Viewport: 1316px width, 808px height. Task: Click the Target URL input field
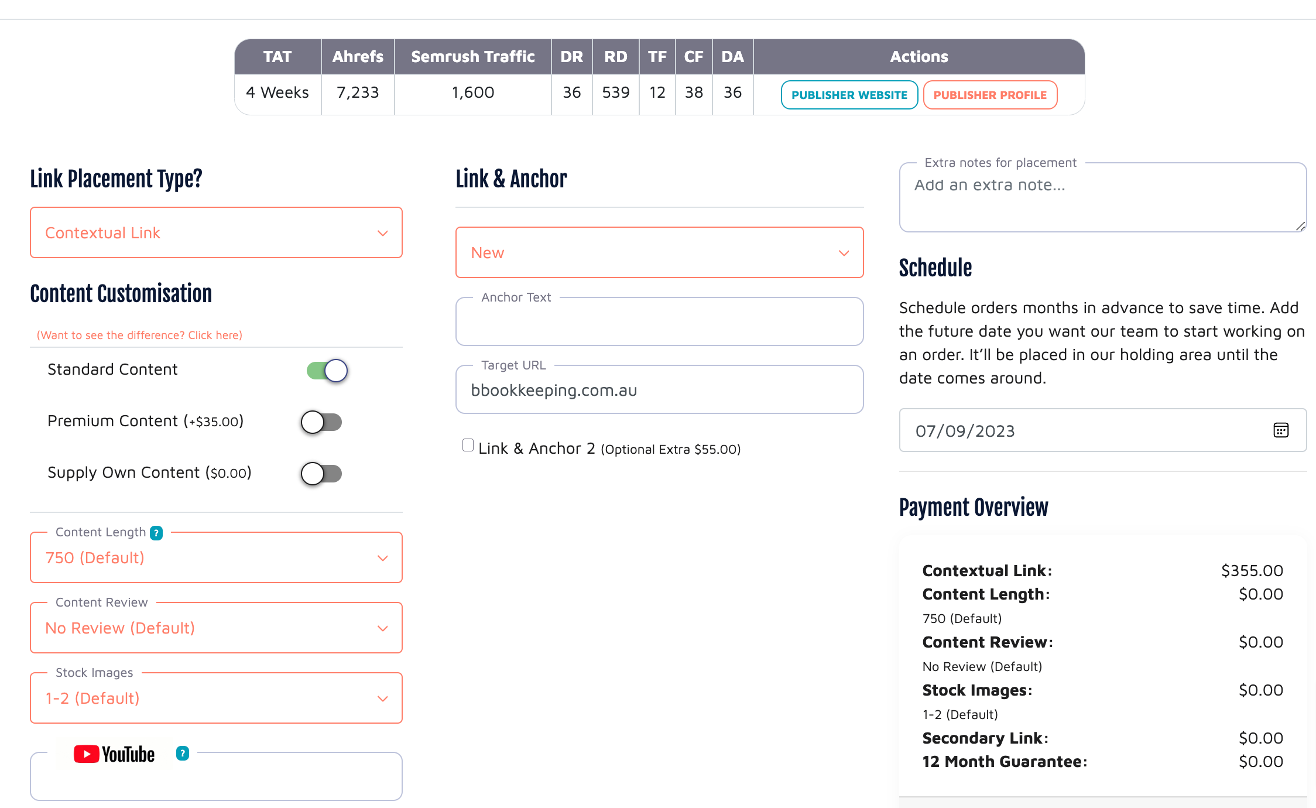tap(659, 391)
